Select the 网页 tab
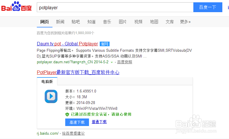 [45, 22]
